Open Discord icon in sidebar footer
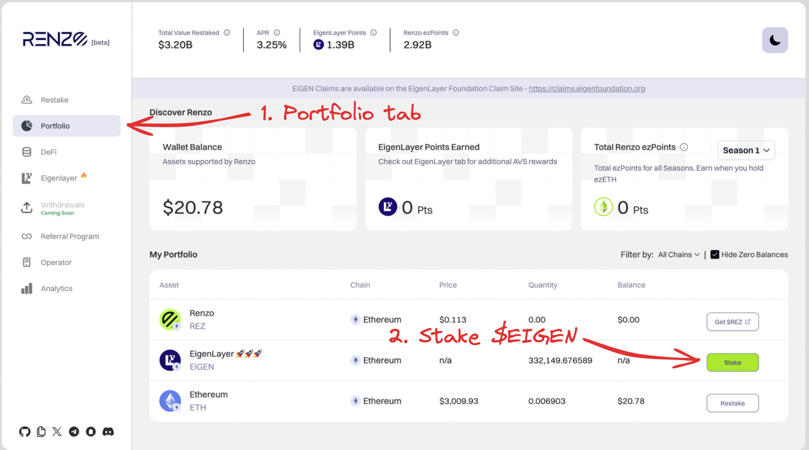Screen dimensions: 809x450 (x=108, y=431)
